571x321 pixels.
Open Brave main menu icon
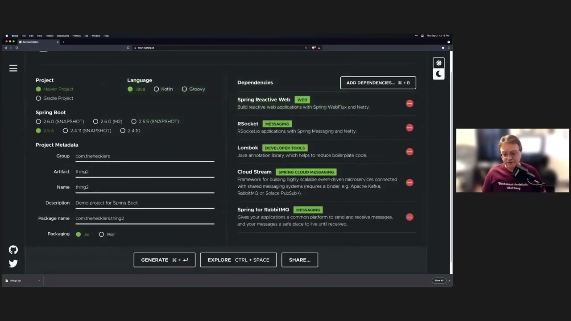[448, 48]
